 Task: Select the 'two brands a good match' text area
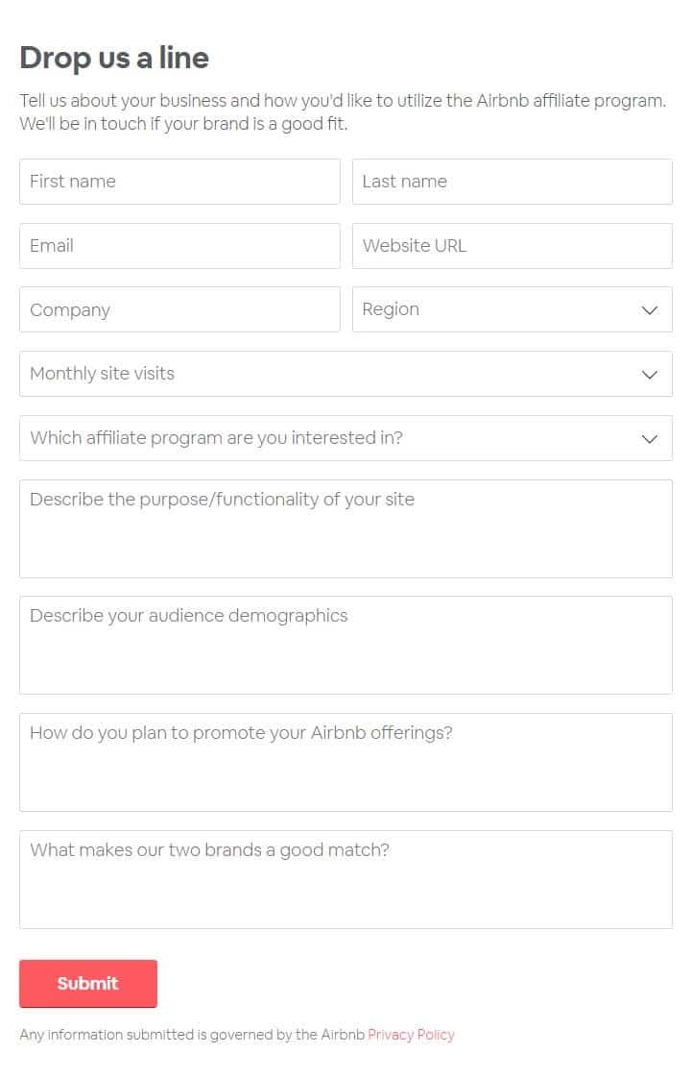(x=345, y=879)
